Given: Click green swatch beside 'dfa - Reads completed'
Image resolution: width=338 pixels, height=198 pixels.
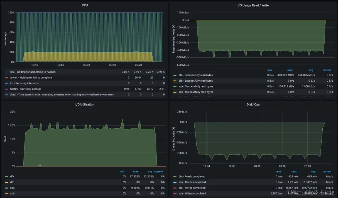Looking at the screenshot, I should [175, 177].
